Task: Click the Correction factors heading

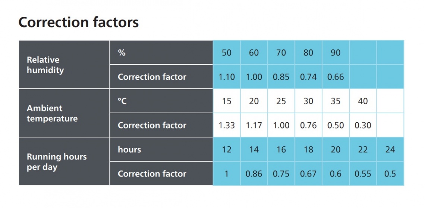Action: (x=79, y=22)
